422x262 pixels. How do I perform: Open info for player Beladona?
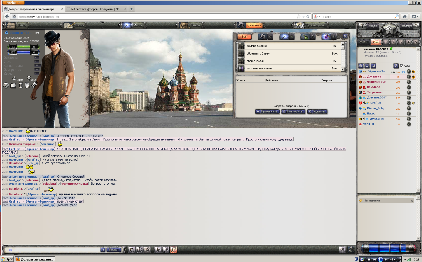pyautogui.click(x=408, y=87)
